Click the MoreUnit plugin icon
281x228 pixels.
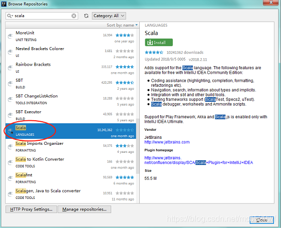coord(11,36)
